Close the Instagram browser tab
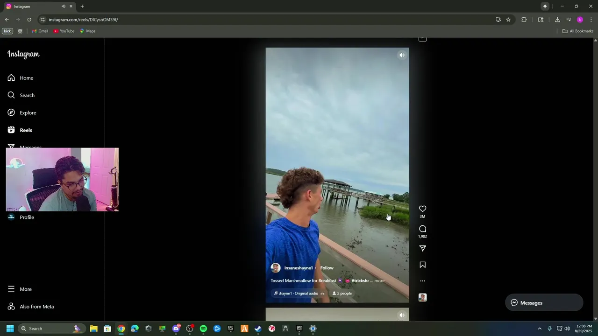 point(71,6)
